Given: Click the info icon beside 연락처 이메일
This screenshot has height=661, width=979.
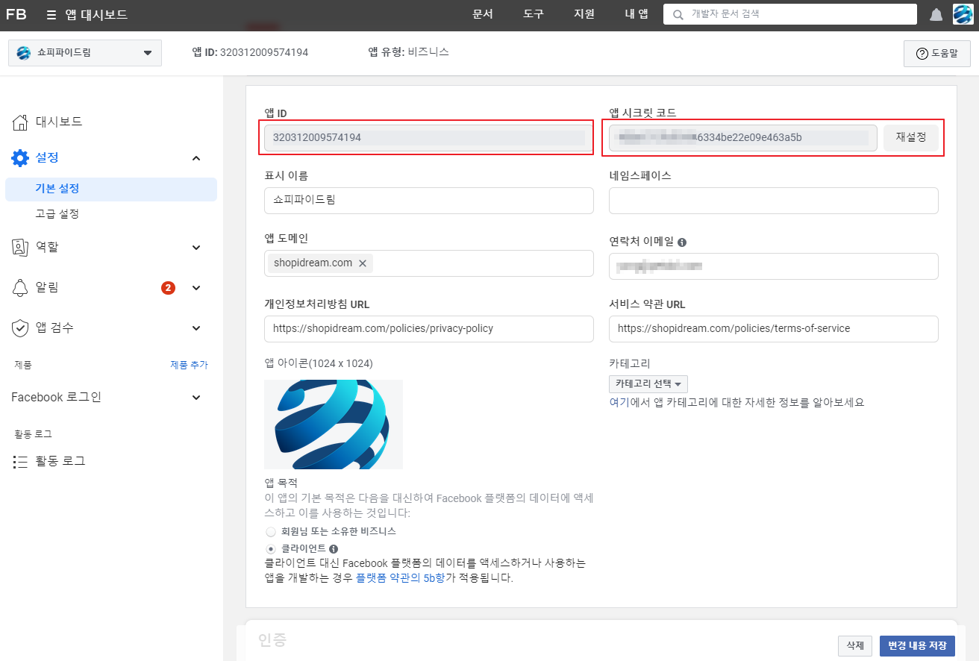Looking at the screenshot, I should tap(682, 242).
